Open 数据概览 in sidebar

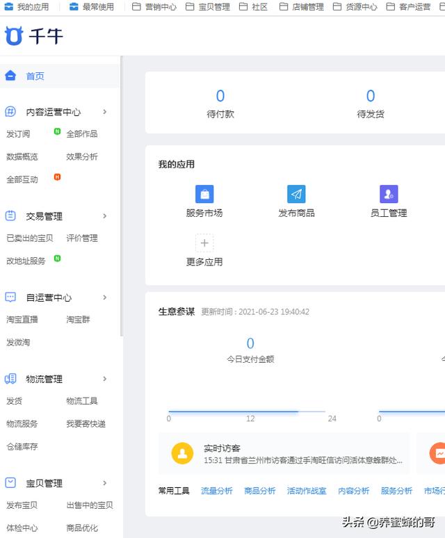pos(22,157)
